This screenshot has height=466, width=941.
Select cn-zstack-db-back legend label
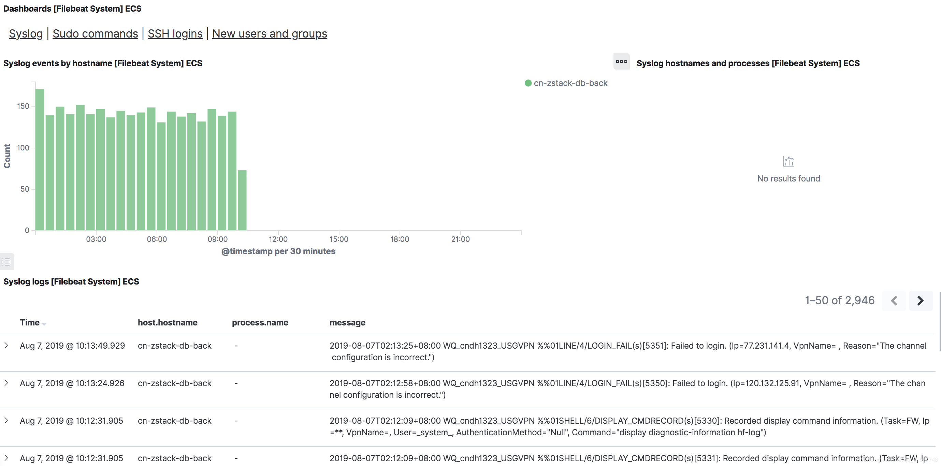click(570, 83)
